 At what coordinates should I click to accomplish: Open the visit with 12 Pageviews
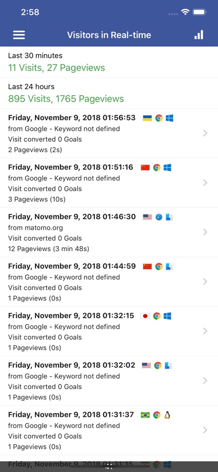click(109, 232)
